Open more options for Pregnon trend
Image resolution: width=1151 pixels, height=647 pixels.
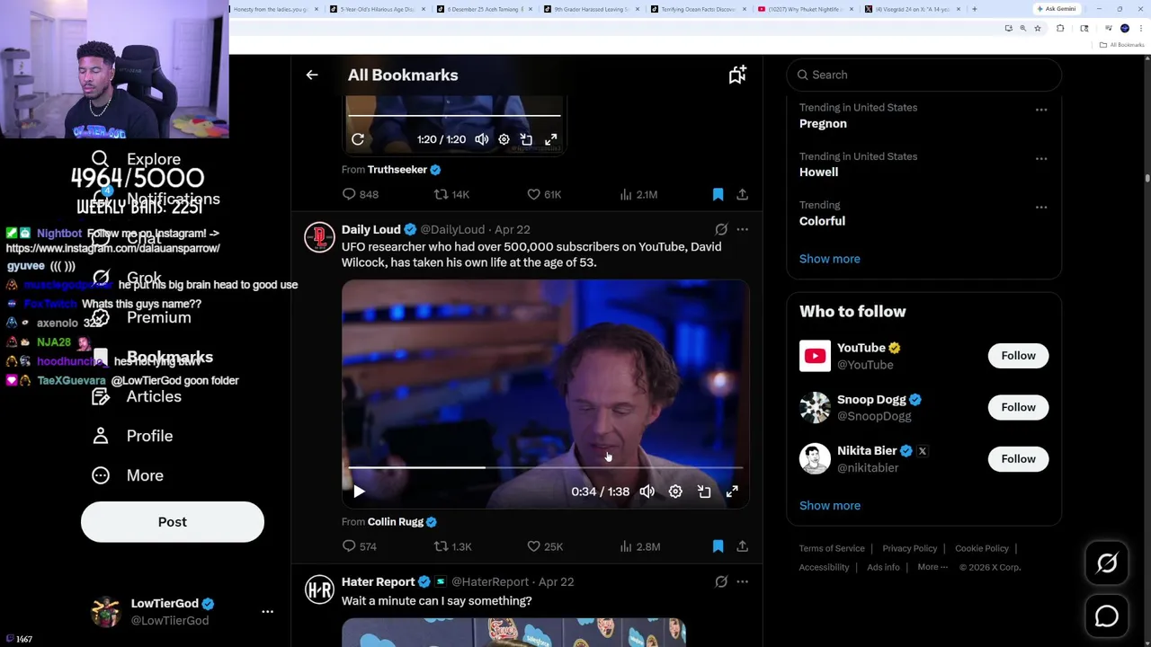[x=1041, y=110]
